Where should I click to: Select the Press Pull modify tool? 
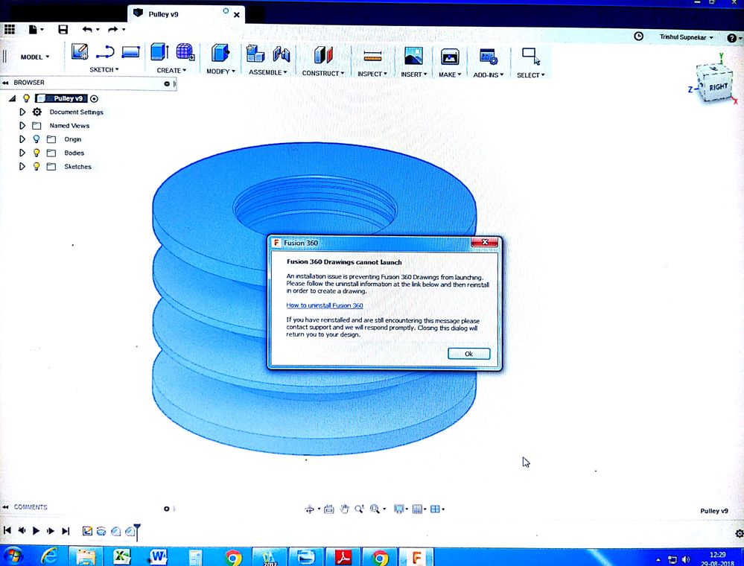pyautogui.click(x=220, y=53)
